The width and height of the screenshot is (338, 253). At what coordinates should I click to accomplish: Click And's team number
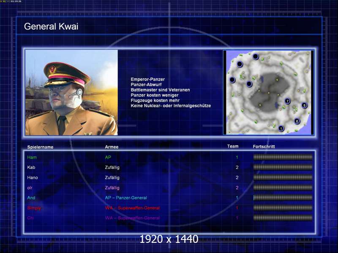click(x=237, y=198)
